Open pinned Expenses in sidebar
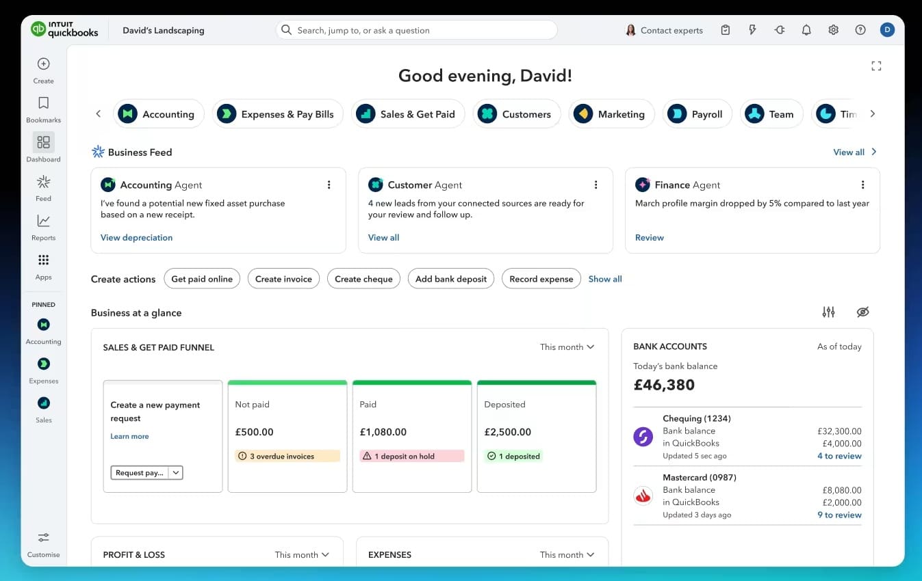 click(x=43, y=364)
